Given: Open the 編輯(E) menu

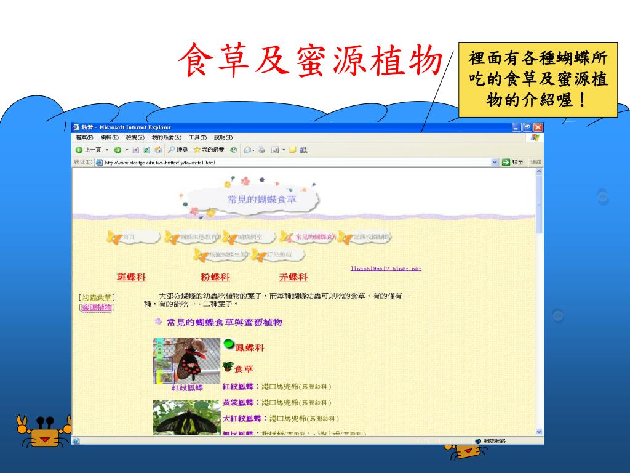Looking at the screenshot, I should click(110, 137).
